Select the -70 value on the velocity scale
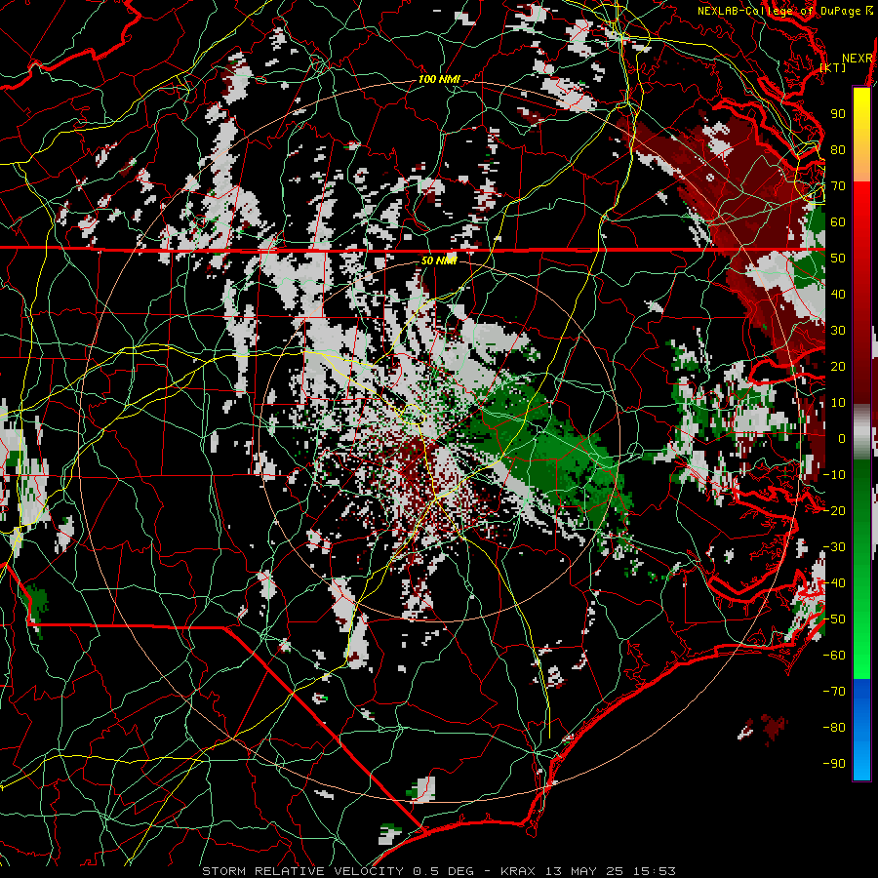The width and height of the screenshot is (878, 878). pyautogui.click(x=834, y=692)
